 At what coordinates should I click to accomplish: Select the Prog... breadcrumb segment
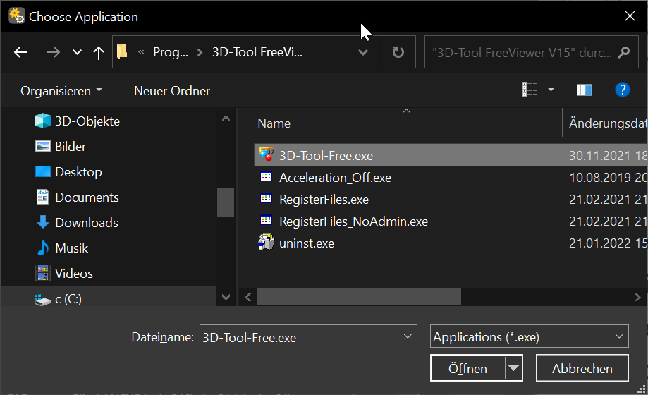click(170, 52)
